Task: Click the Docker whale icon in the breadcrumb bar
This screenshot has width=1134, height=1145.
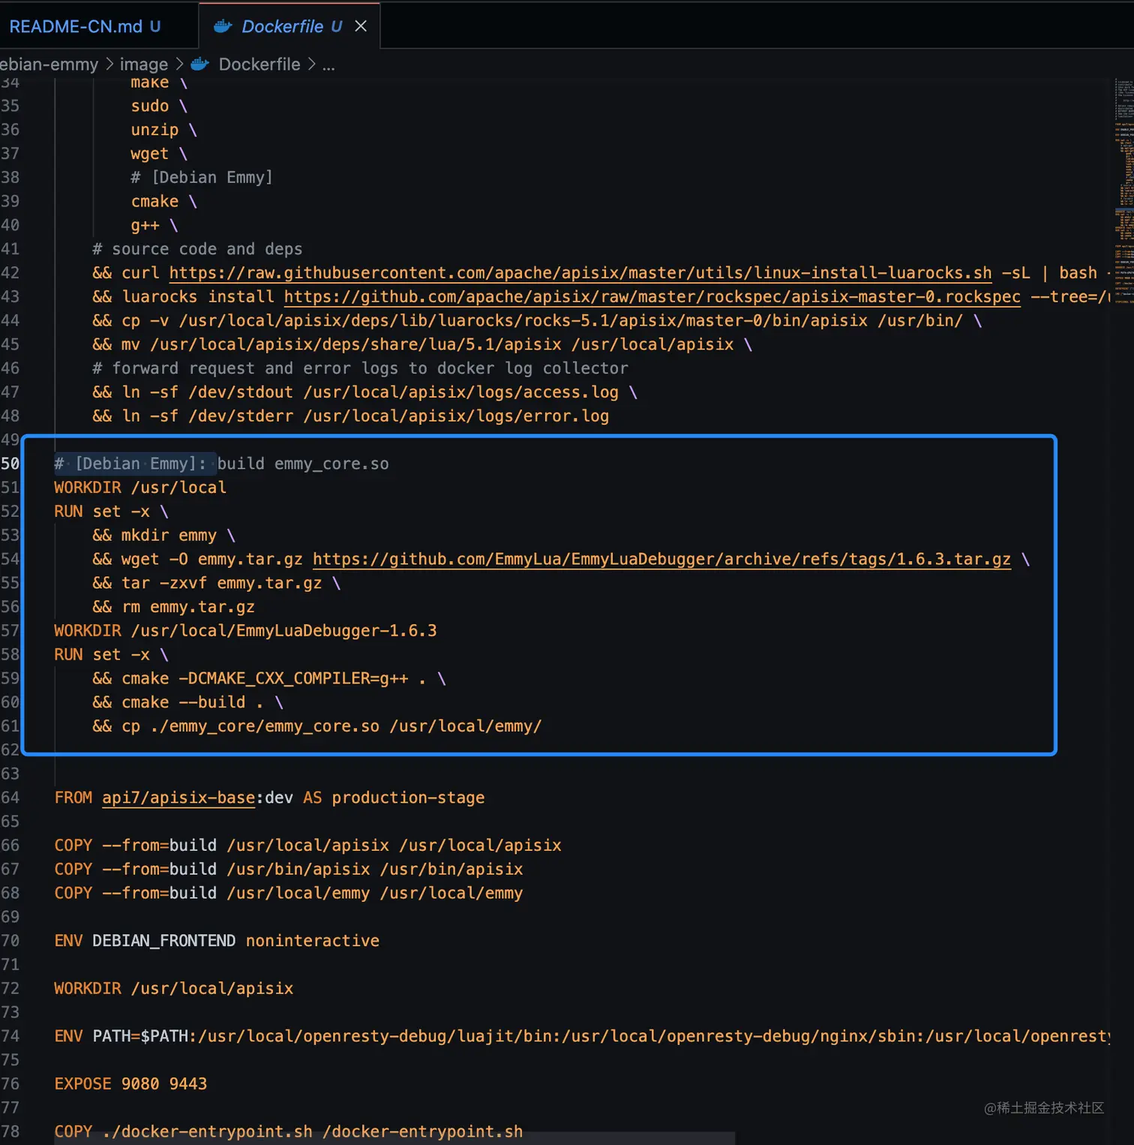Action: click(x=199, y=64)
